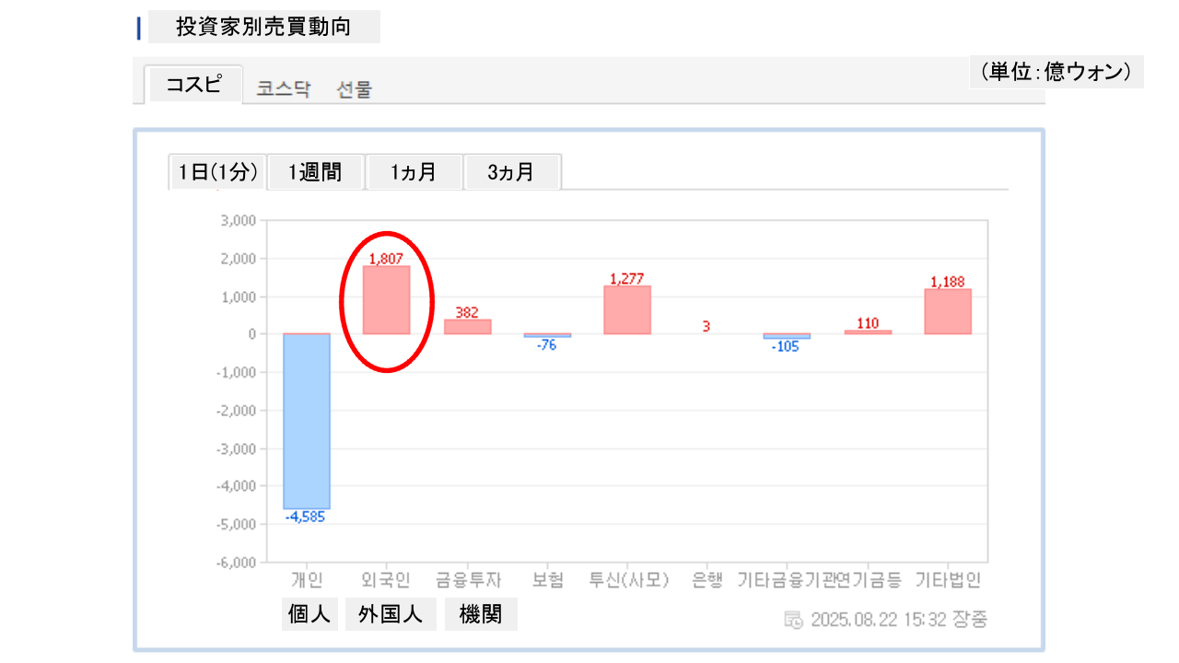This screenshot has width=1179, height=663.
Task: Click the (単位:億ウォン) unit label
Action: click(x=1056, y=72)
